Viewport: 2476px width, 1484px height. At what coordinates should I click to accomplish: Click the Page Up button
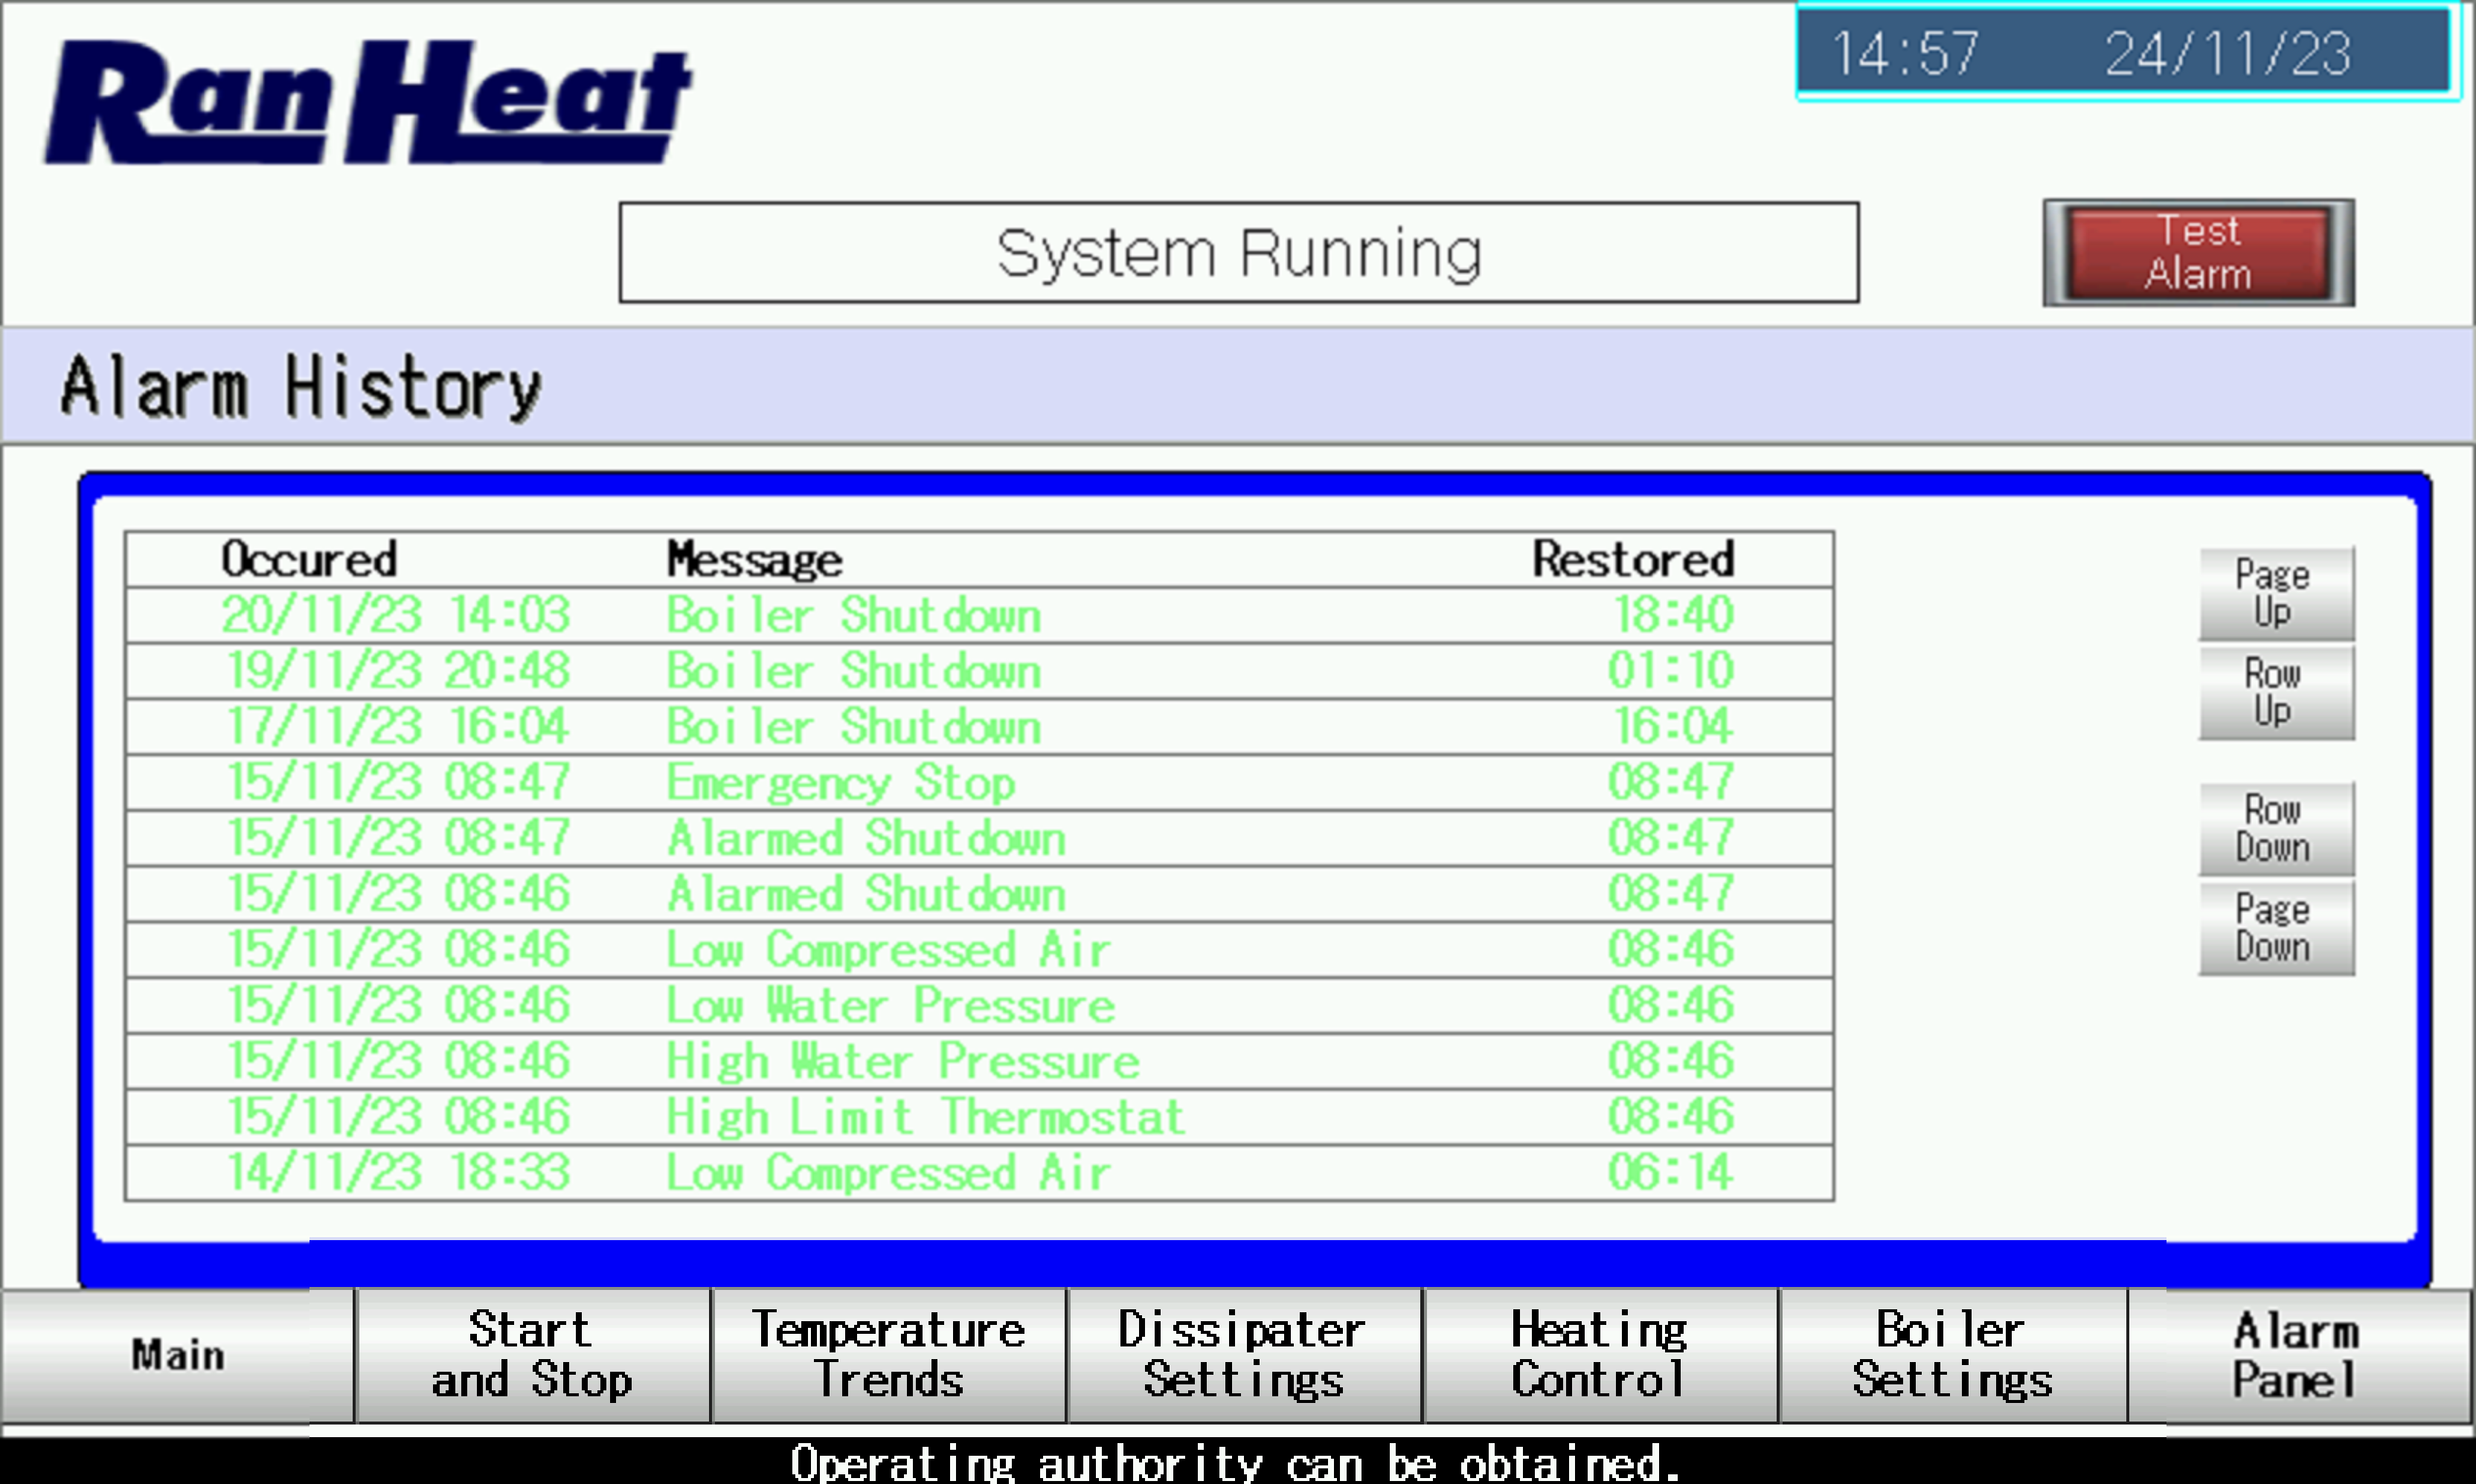point(2275,593)
